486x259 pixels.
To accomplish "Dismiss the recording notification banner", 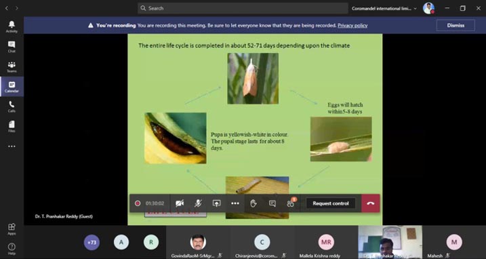I will [x=455, y=26].
